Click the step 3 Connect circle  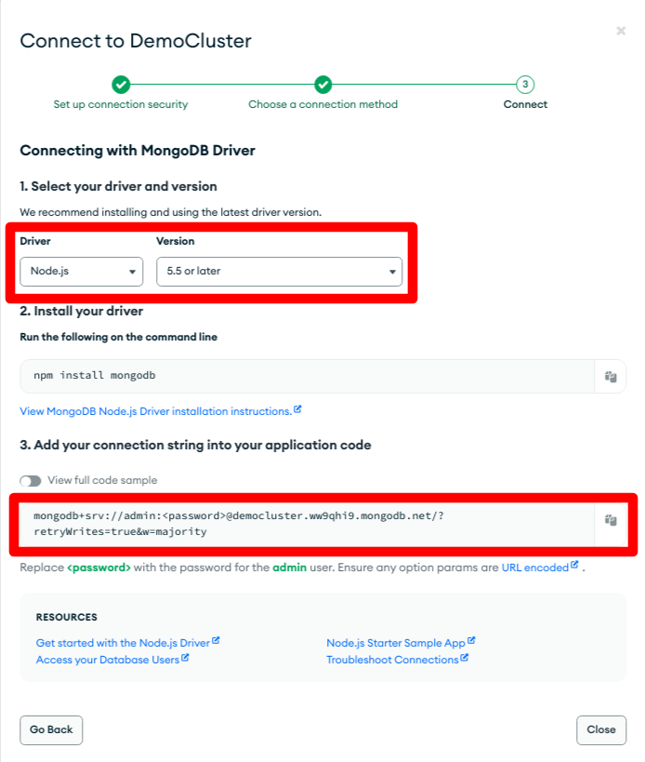(x=525, y=85)
